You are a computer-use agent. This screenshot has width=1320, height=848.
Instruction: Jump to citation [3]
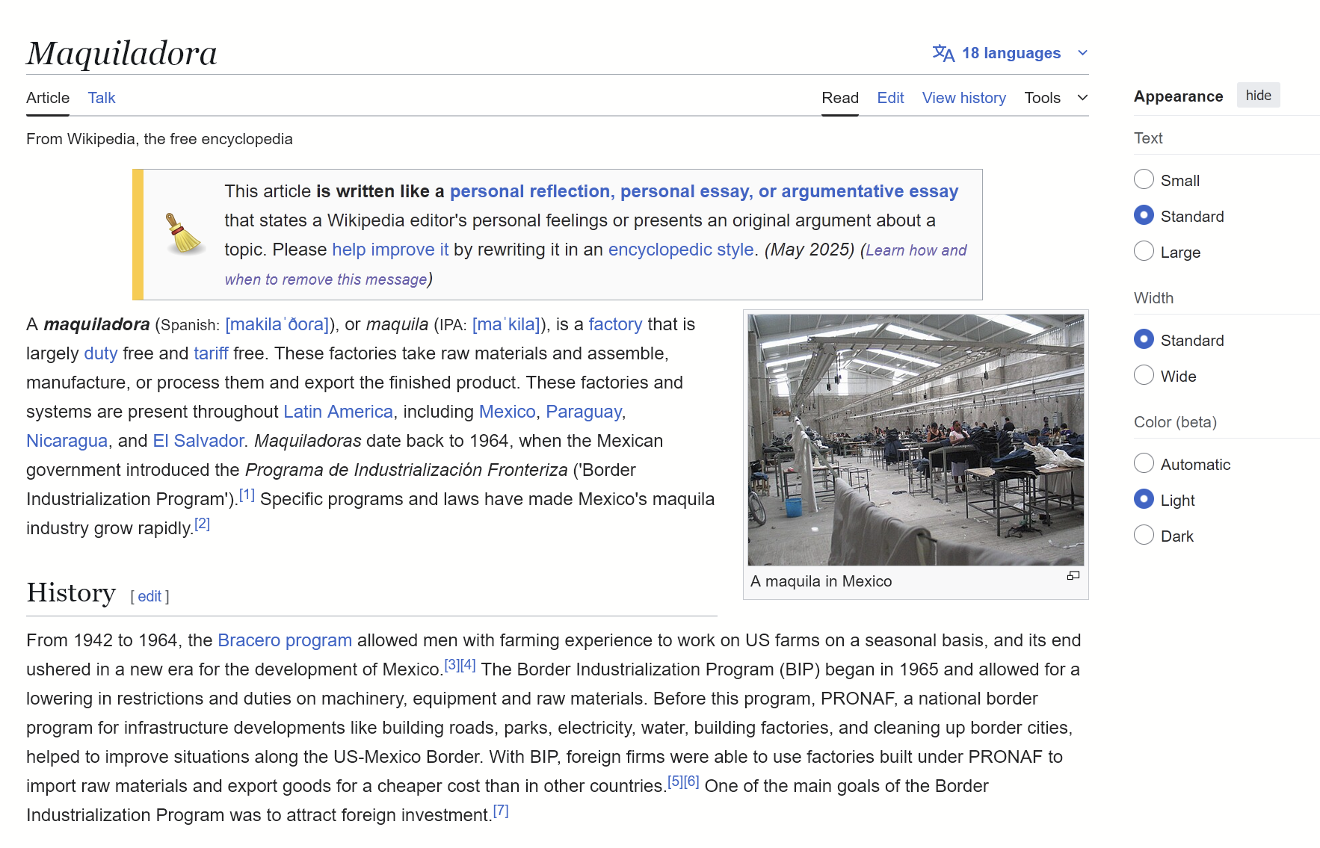451,665
